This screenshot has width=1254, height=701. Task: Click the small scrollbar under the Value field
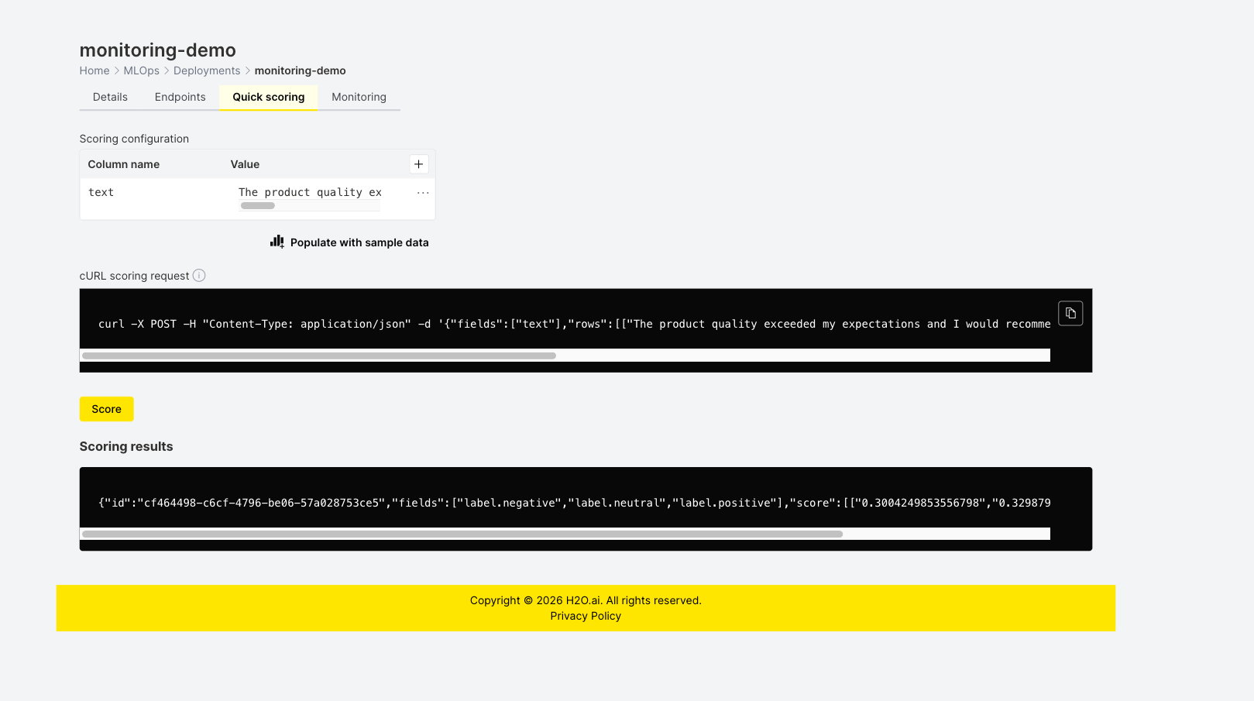[x=257, y=205]
